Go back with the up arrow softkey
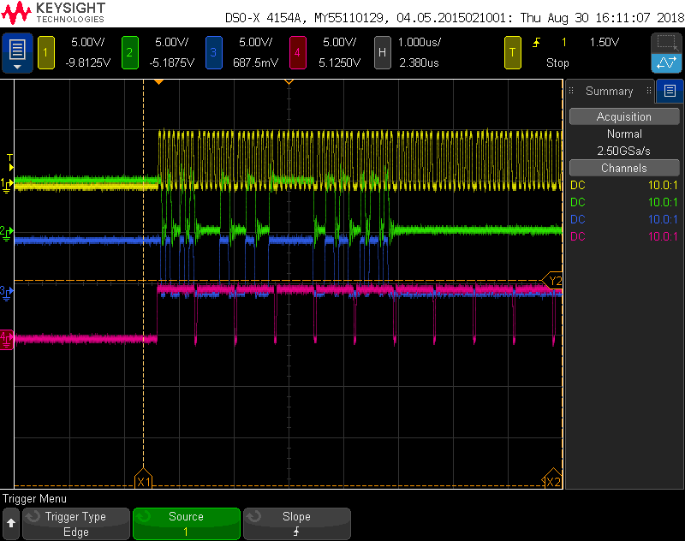The width and height of the screenshot is (685, 541). [11, 523]
